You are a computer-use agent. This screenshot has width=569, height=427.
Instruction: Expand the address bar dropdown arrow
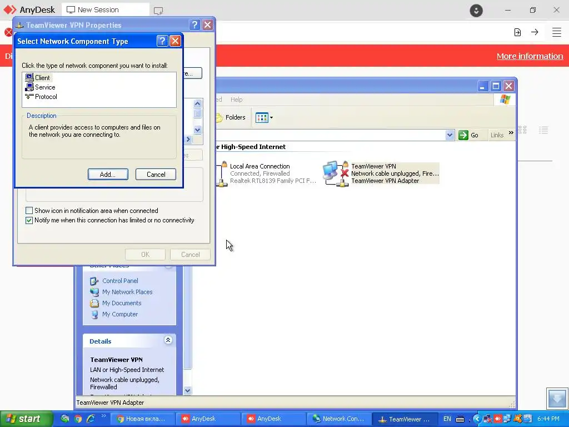tap(450, 135)
